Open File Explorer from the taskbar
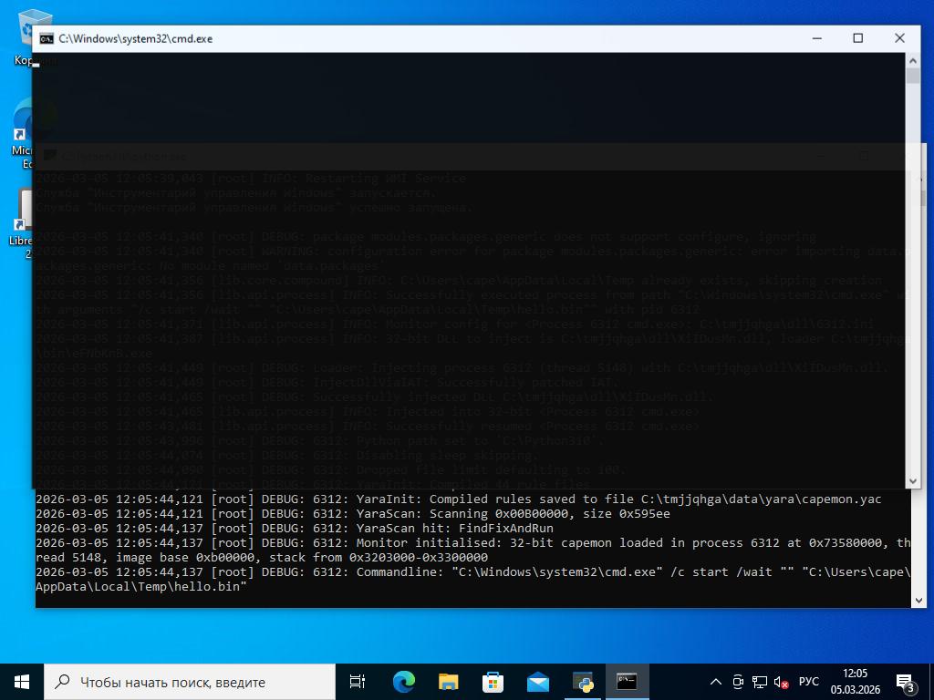The width and height of the screenshot is (934, 700). 448,682
